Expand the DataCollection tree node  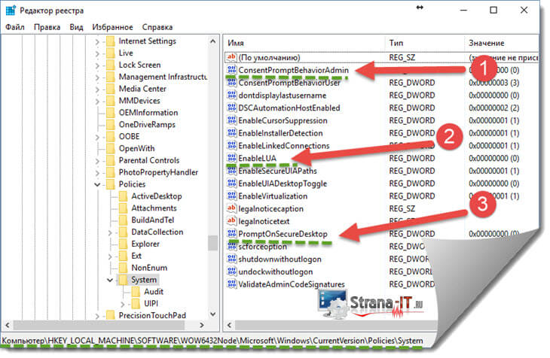(x=110, y=232)
